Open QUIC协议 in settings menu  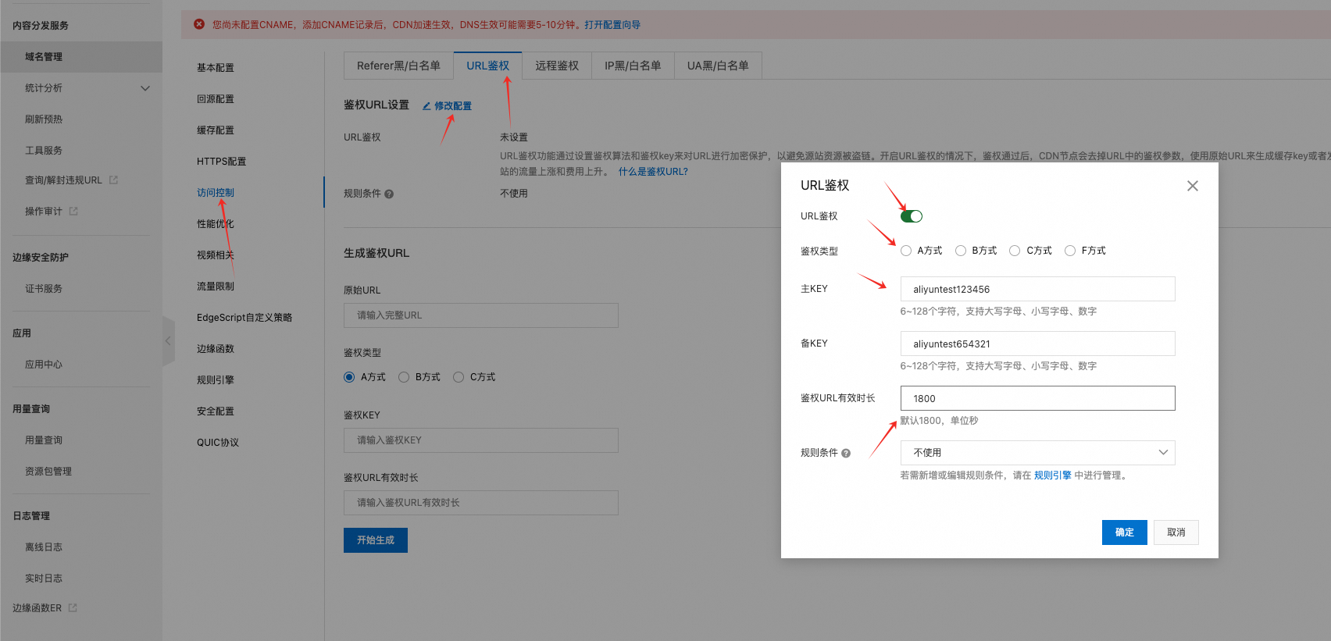[x=218, y=443]
